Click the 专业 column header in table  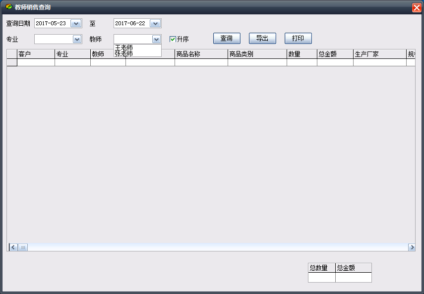pos(72,54)
